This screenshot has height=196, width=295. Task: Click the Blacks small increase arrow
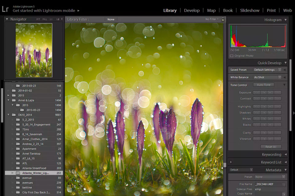pyautogui.click(x=270, y=125)
